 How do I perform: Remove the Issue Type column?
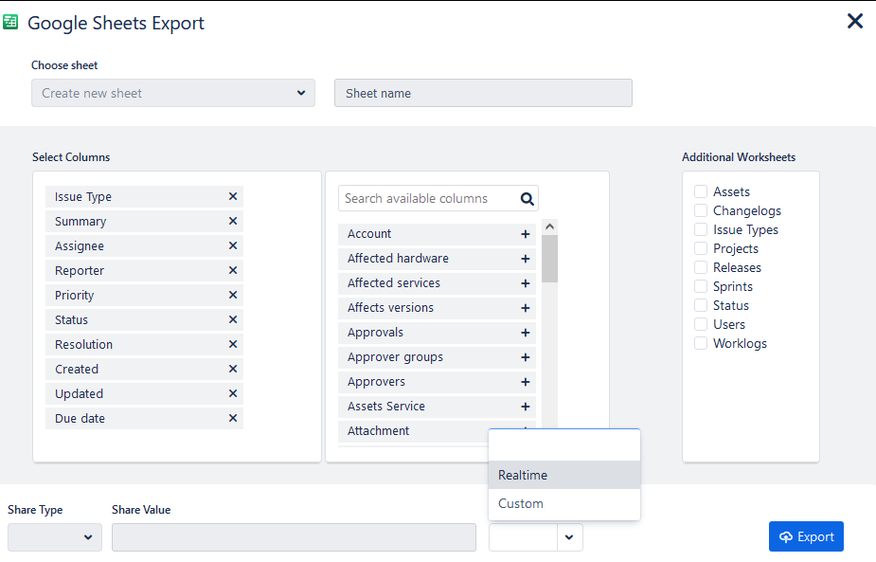tap(233, 197)
